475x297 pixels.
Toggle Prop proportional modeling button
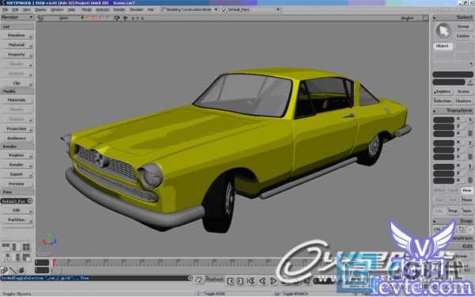[x=453, y=211]
